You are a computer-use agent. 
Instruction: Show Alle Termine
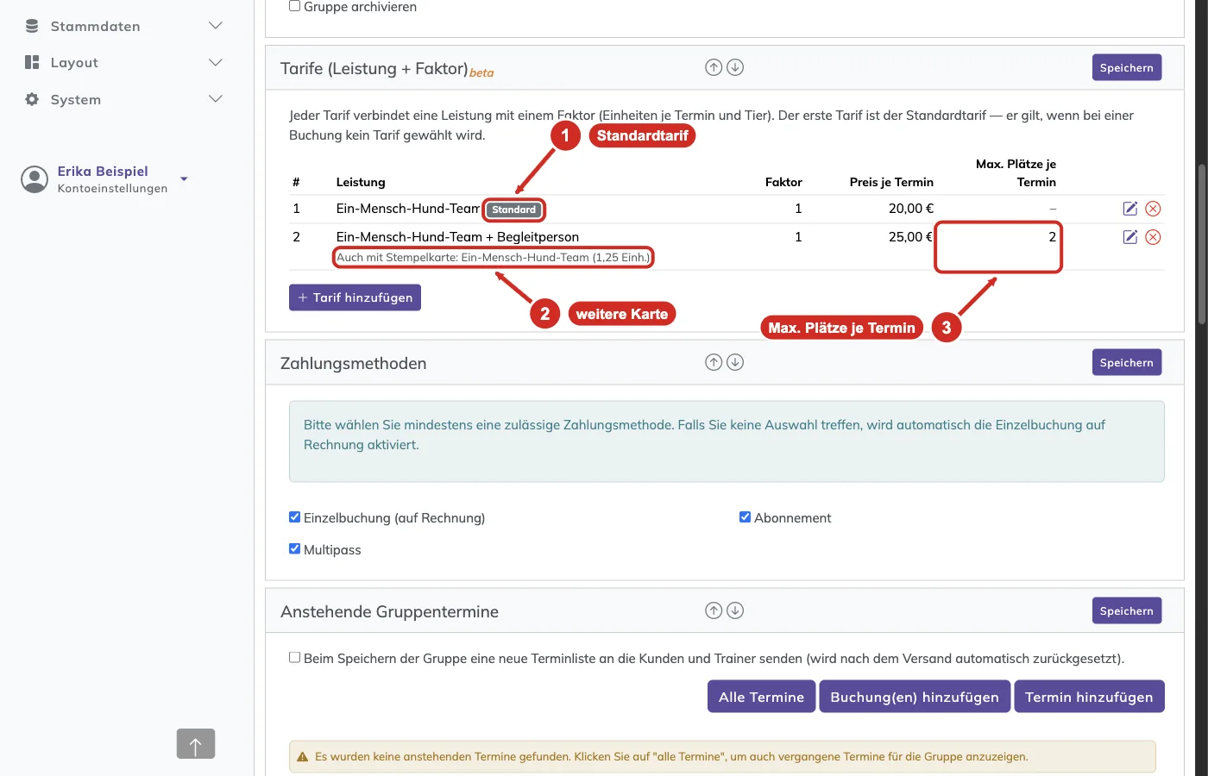(762, 697)
